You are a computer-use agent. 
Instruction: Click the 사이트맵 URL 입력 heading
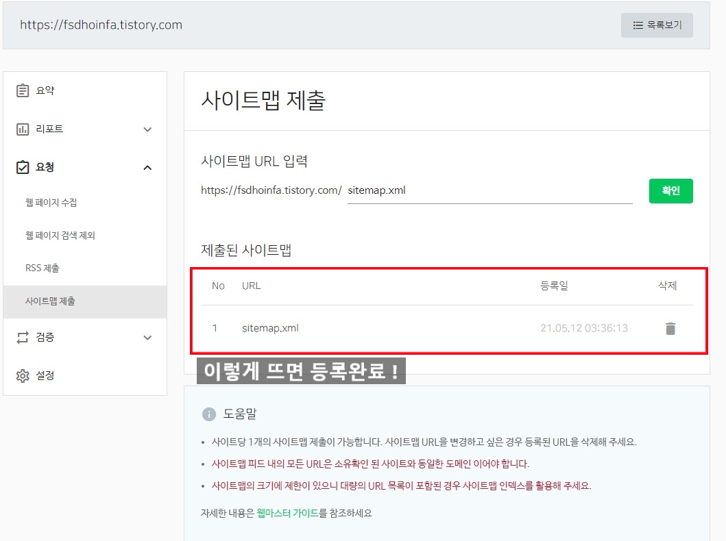tap(254, 161)
